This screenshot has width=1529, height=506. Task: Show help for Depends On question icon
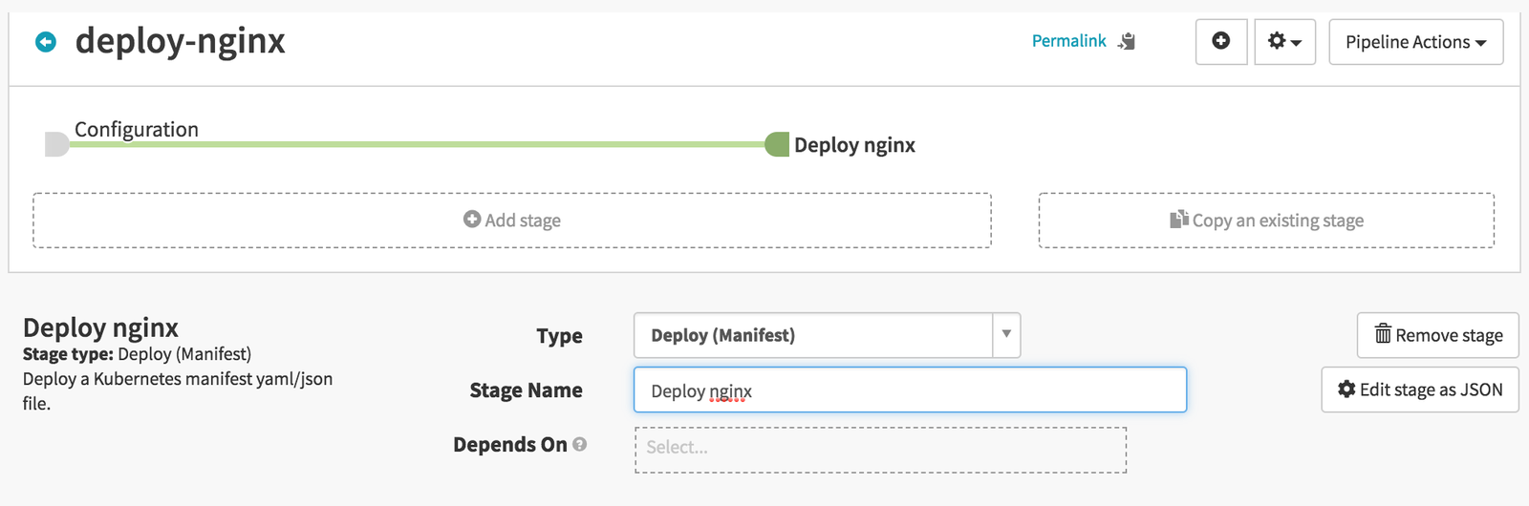tap(580, 445)
